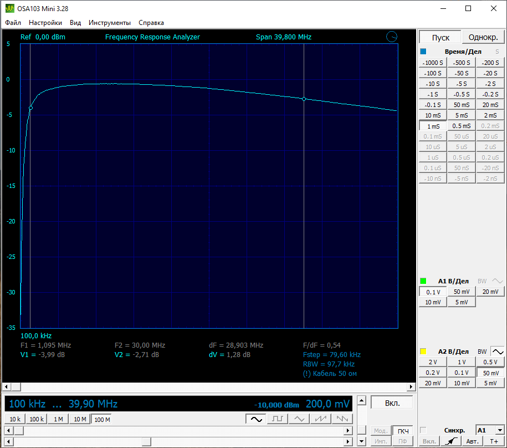Click the Ref 0,00 dBm label
The image size is (507, 448).
point(43,37)
